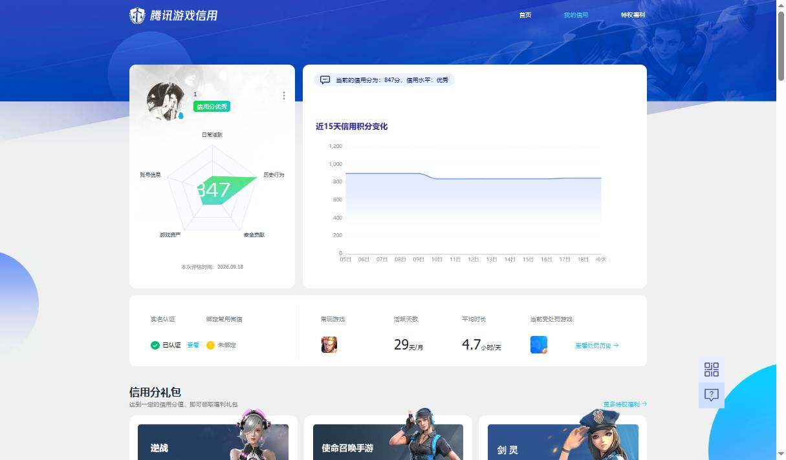786x460 pixels.
Task: Click the 近15天信用积分变化 chart title
Action: [352, 127]
